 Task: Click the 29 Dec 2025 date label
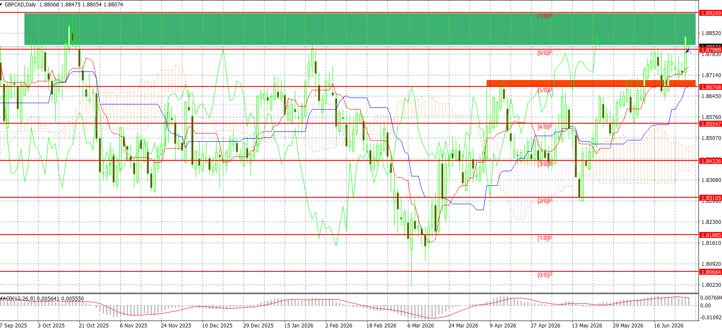point(258,325)
